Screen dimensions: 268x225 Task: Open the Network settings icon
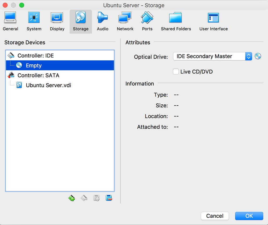pos(125,21)
